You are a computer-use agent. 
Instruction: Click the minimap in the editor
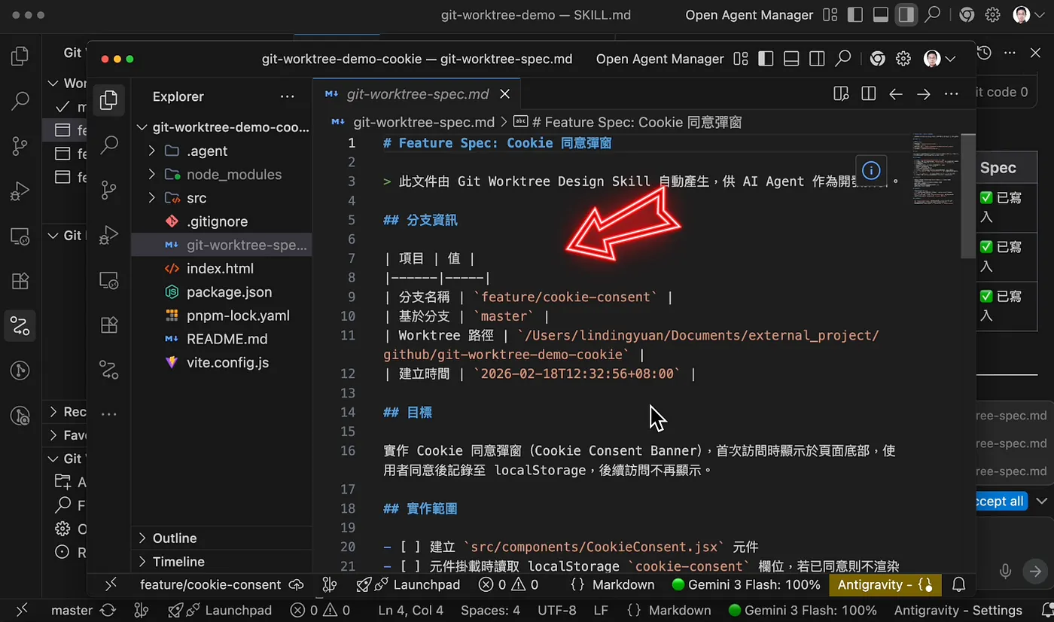pos(937,169)
